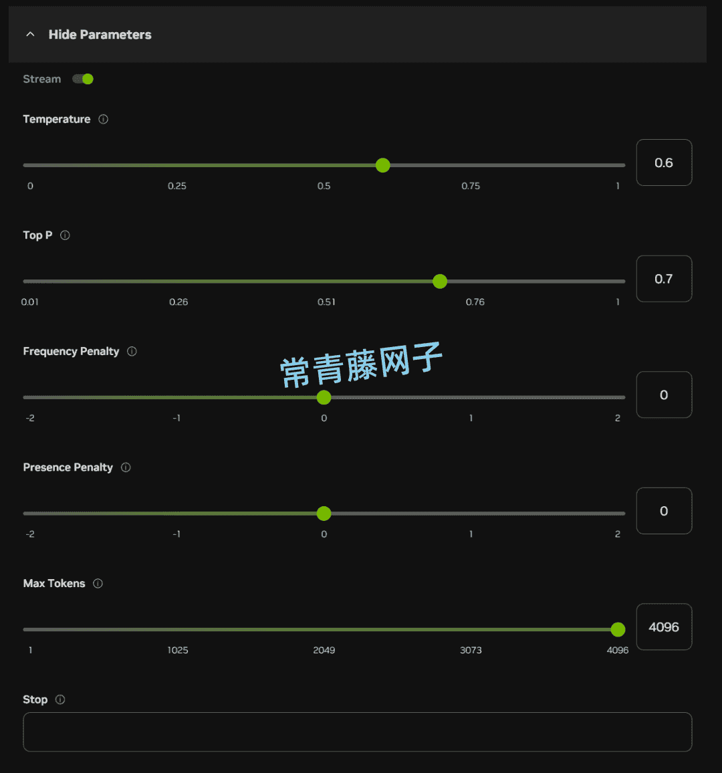This screenshot has height=773, width=722.
Task: Open Top P info tooltip icon
Action: point(65,235)
